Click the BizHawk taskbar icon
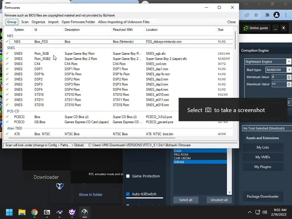Image resolution: width=292 pixels, height=219 pixels. click(x=84, y=212)
